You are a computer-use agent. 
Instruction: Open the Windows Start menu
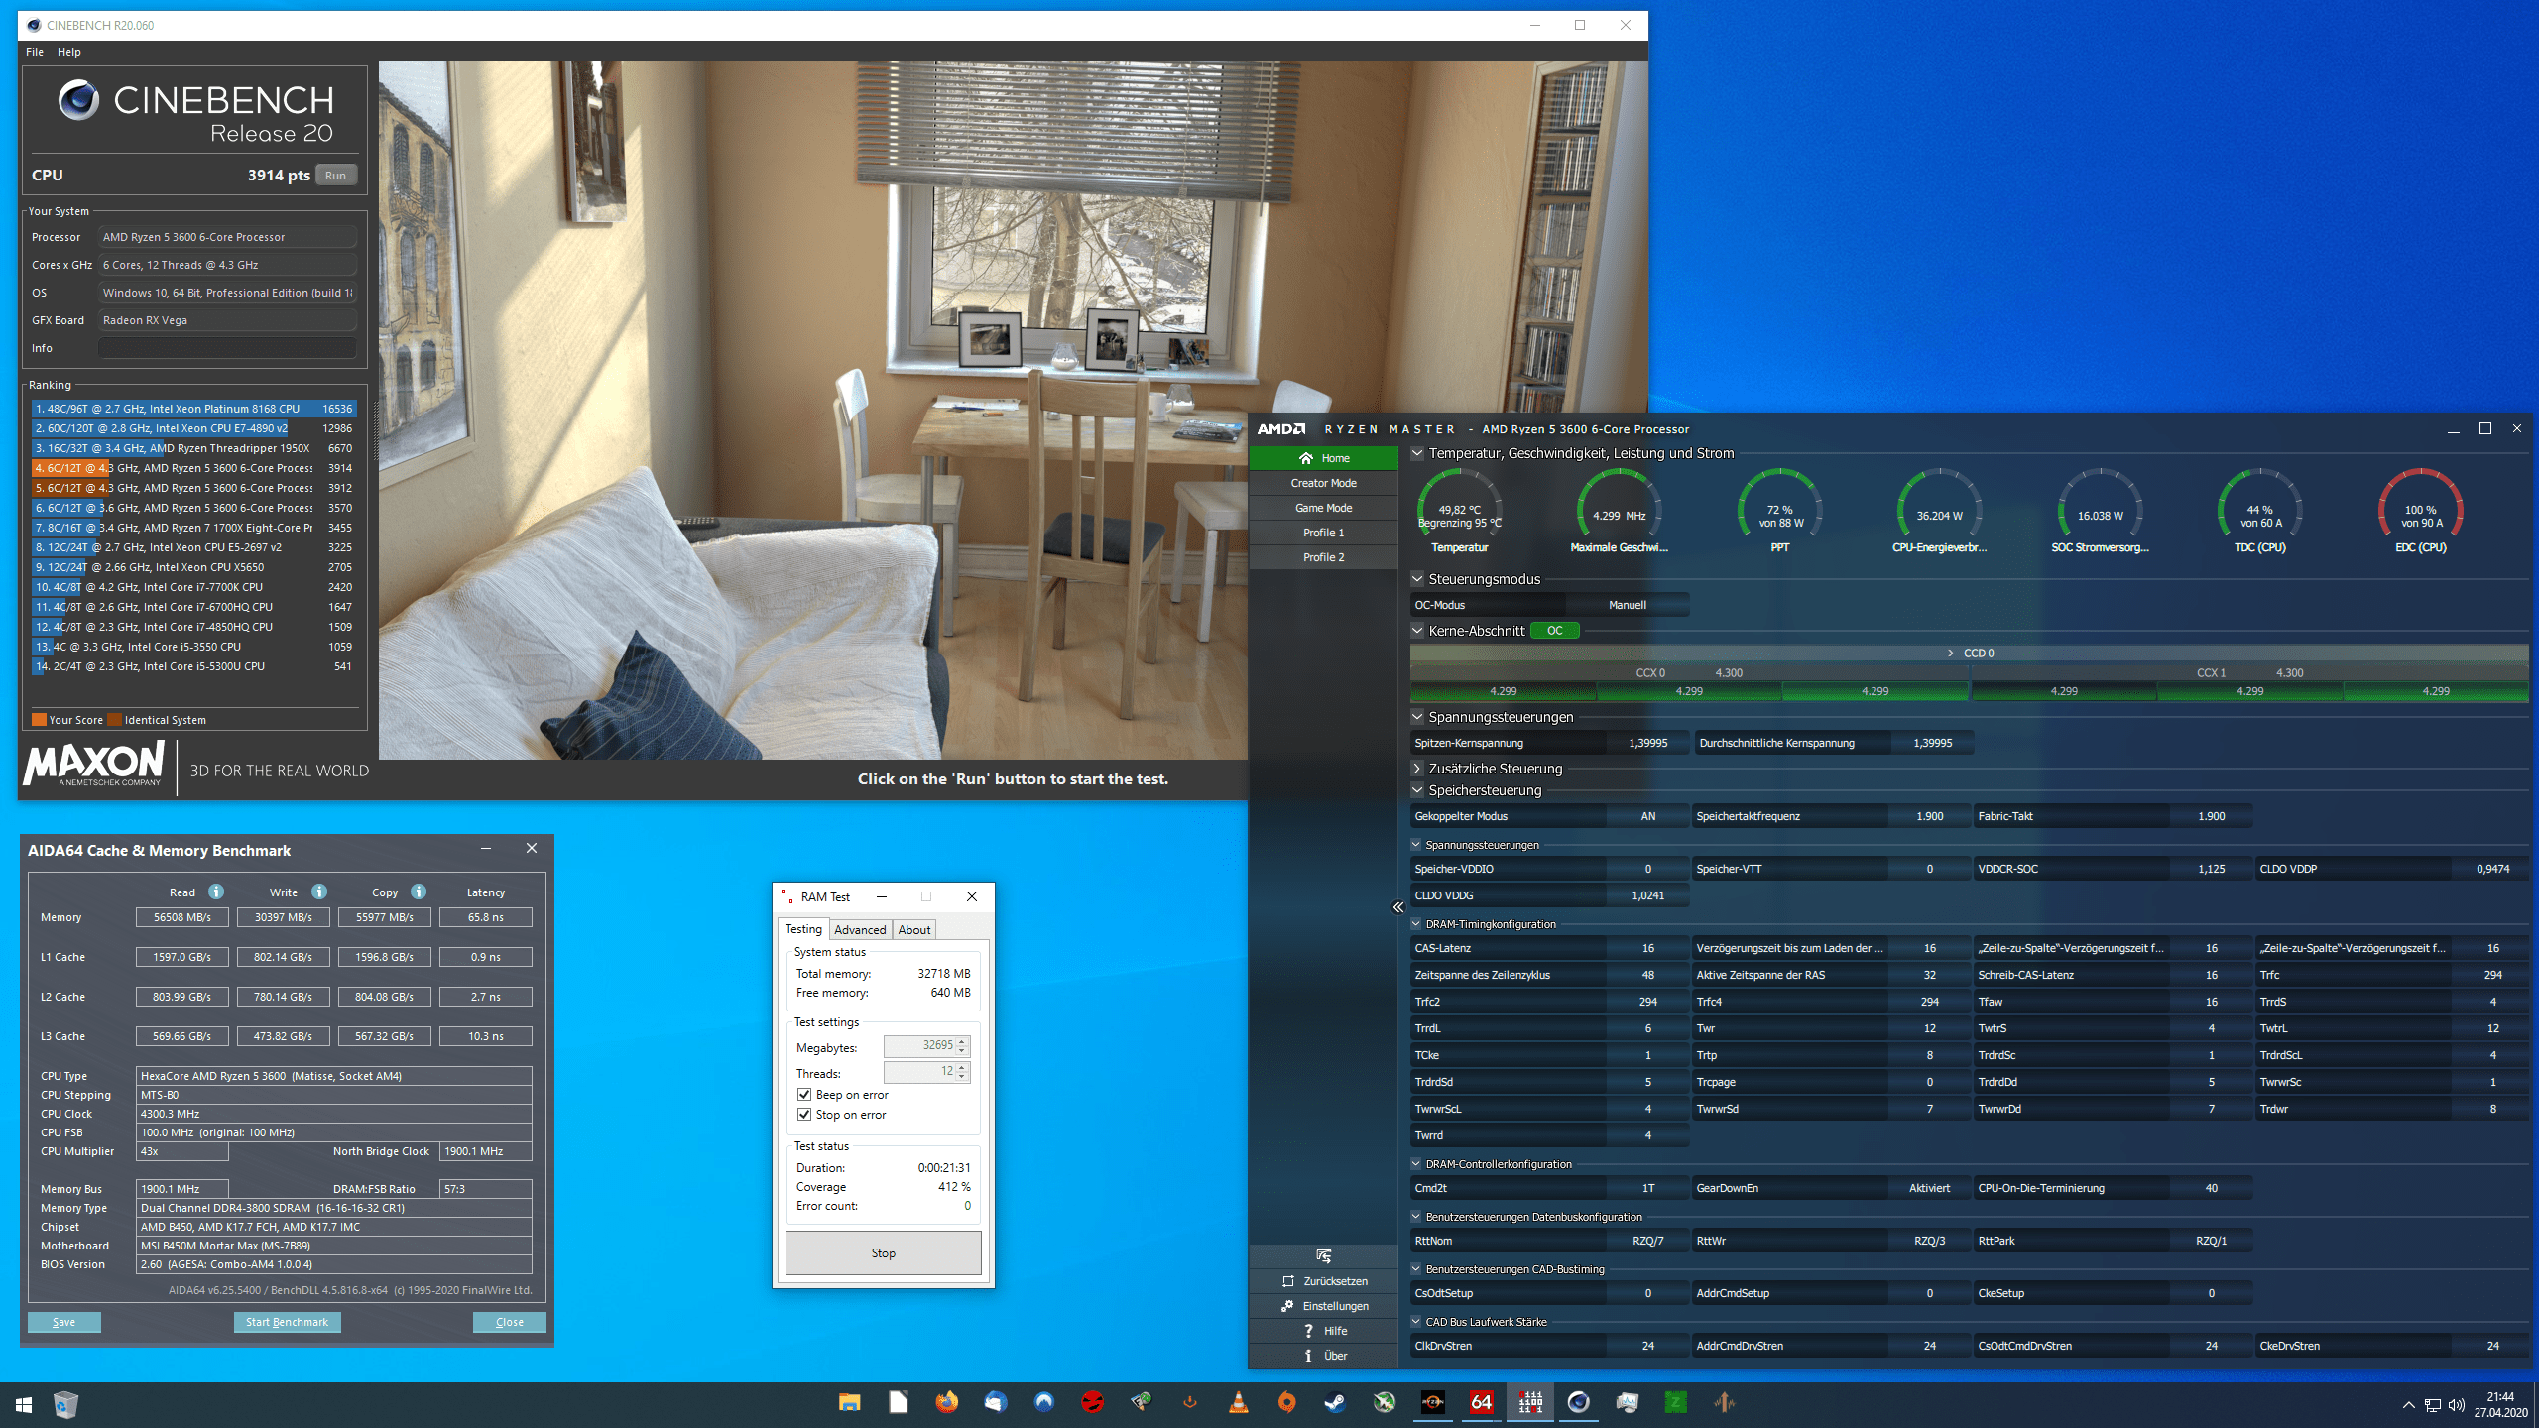click(24, 1404)
